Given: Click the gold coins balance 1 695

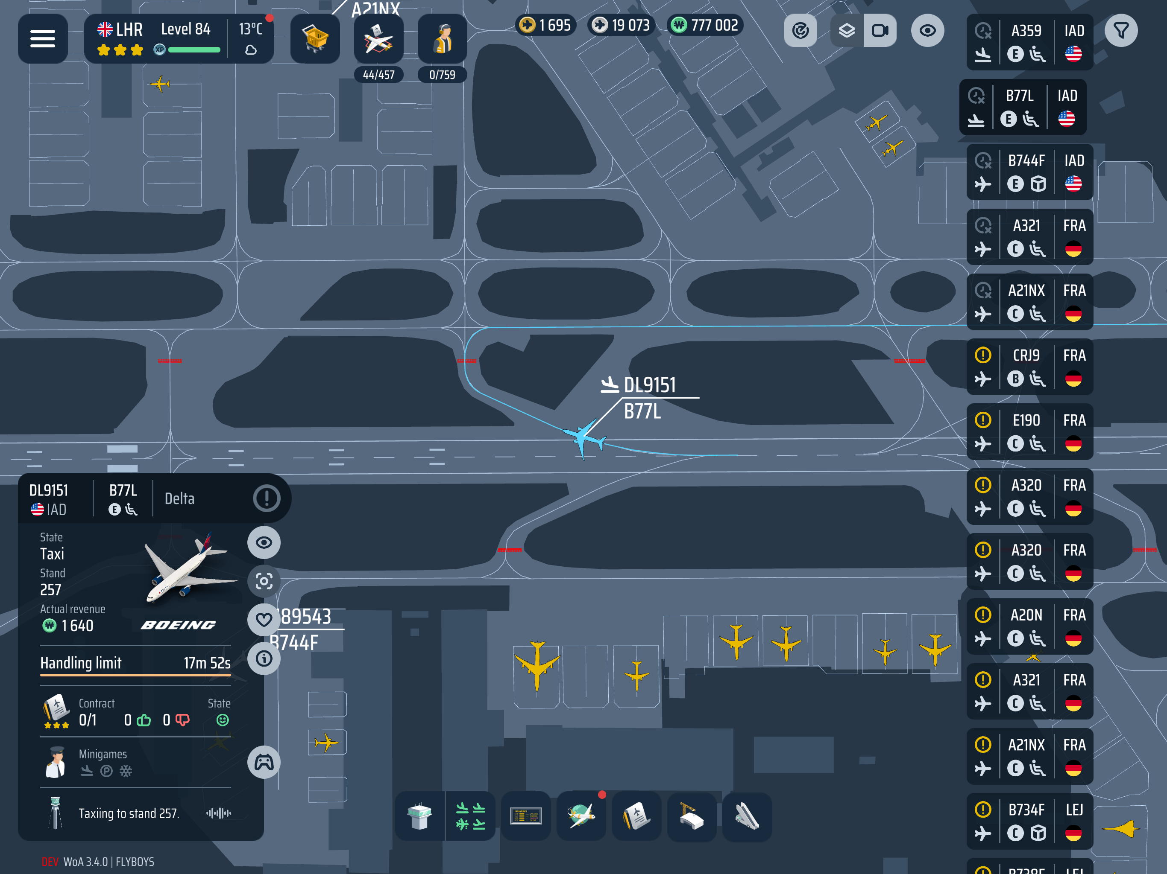Looking at the screenshot, I should click(545, 25).
